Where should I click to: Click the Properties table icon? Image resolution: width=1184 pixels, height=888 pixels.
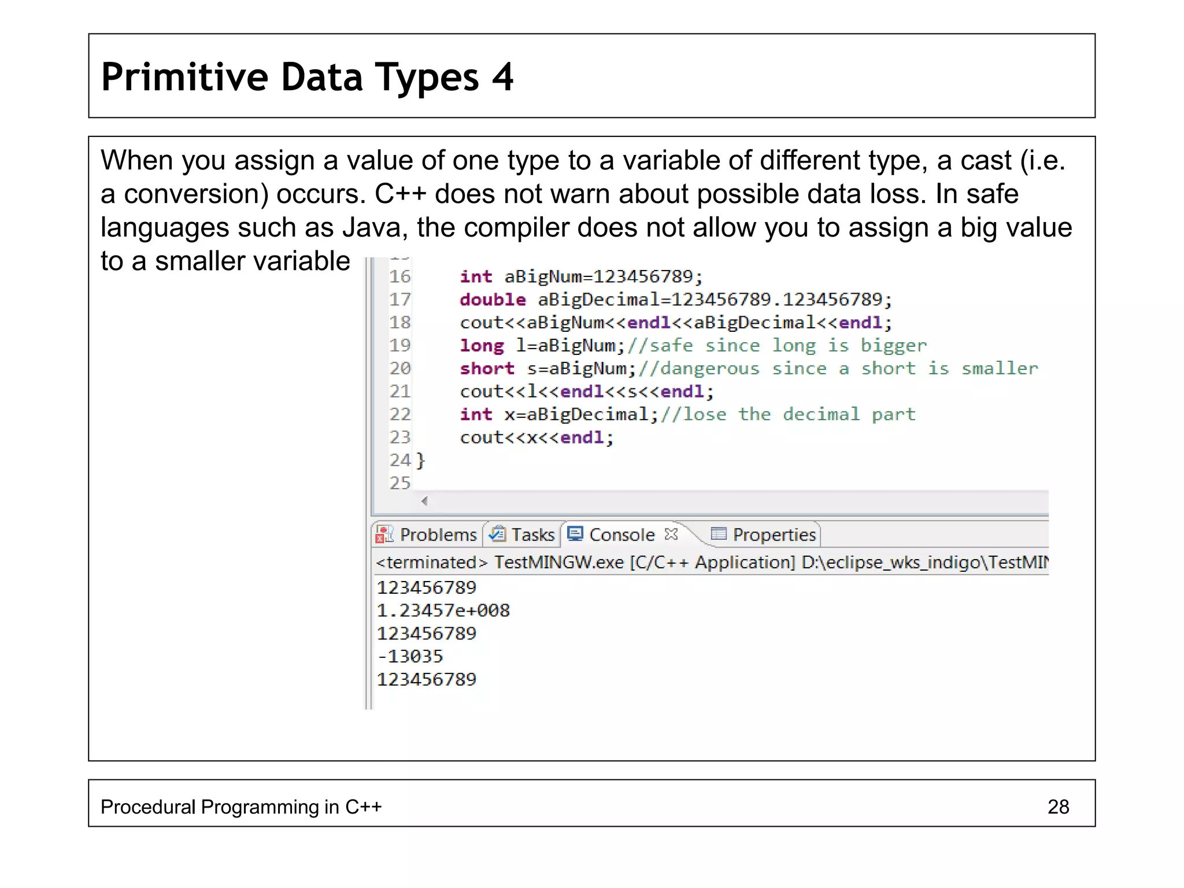point(718,534)
